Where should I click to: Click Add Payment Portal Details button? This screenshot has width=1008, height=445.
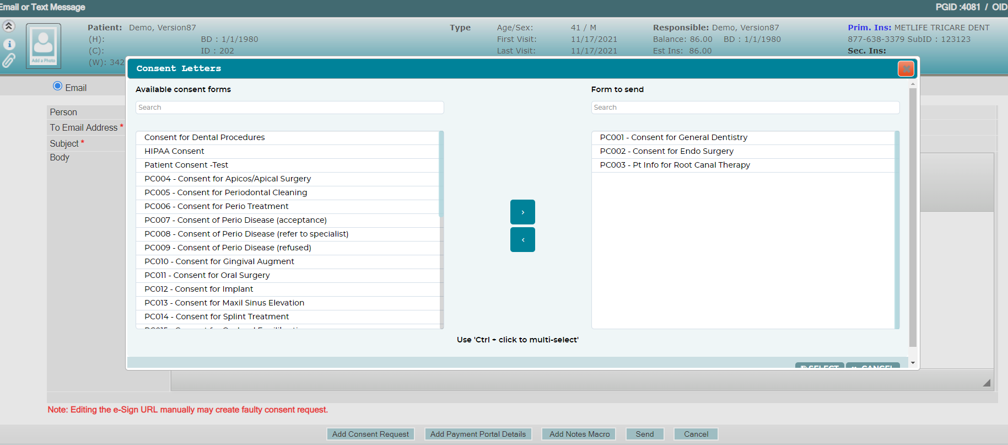pos(478,434)
